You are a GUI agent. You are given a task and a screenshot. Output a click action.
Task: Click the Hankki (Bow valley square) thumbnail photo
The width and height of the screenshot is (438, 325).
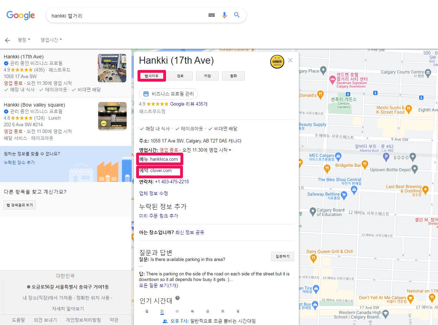(112, 116)
